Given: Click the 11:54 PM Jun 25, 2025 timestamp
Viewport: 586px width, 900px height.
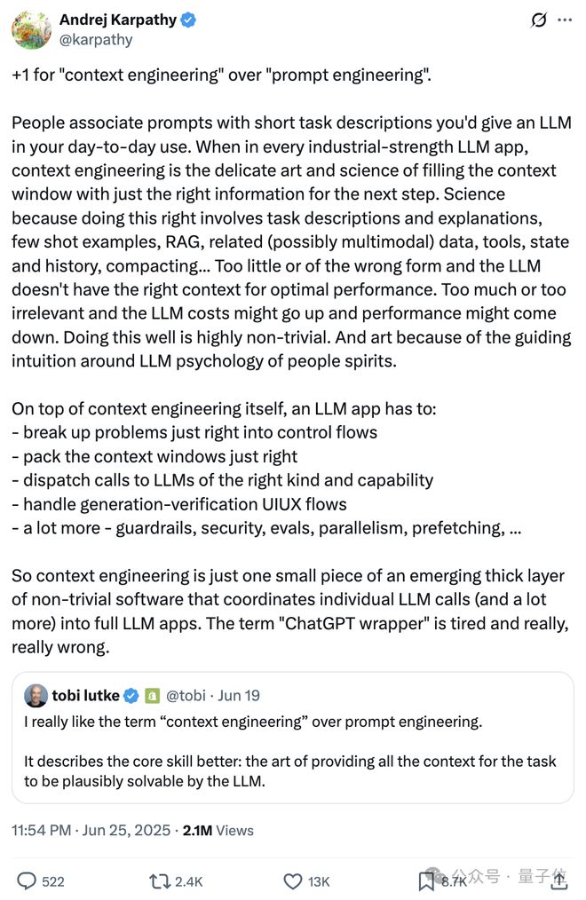Looking at the screenshot, I should pos(91,831).
